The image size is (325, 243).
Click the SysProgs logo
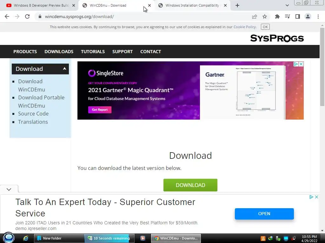click(x=277, y=38)
